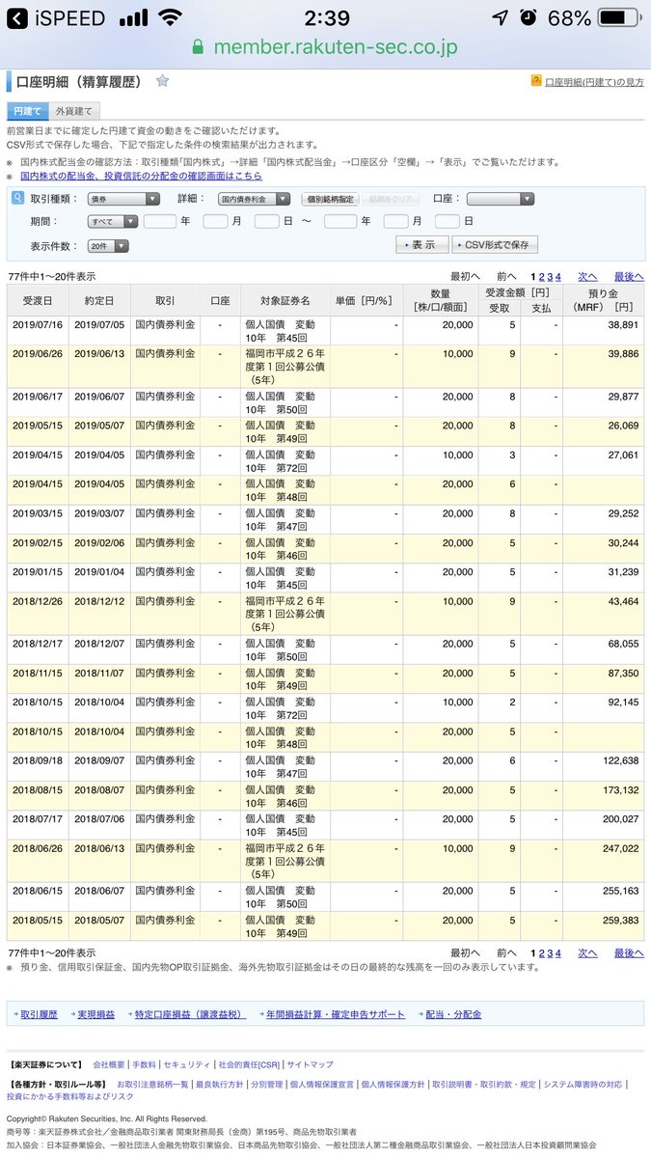Image resolution: width=651 pixels, height=1158 pixels.
Task: Click the CSV形式で保存 button
Action: click(x=495, y=245)
